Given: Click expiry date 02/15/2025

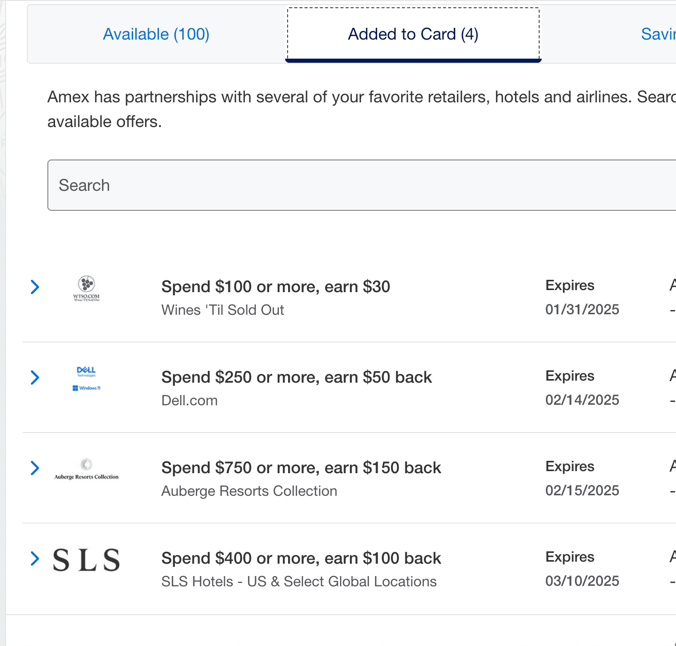Looking at the screenshot, I should click(x=582, y=491).
